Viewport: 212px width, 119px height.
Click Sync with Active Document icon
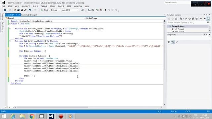tap(186, 19)
